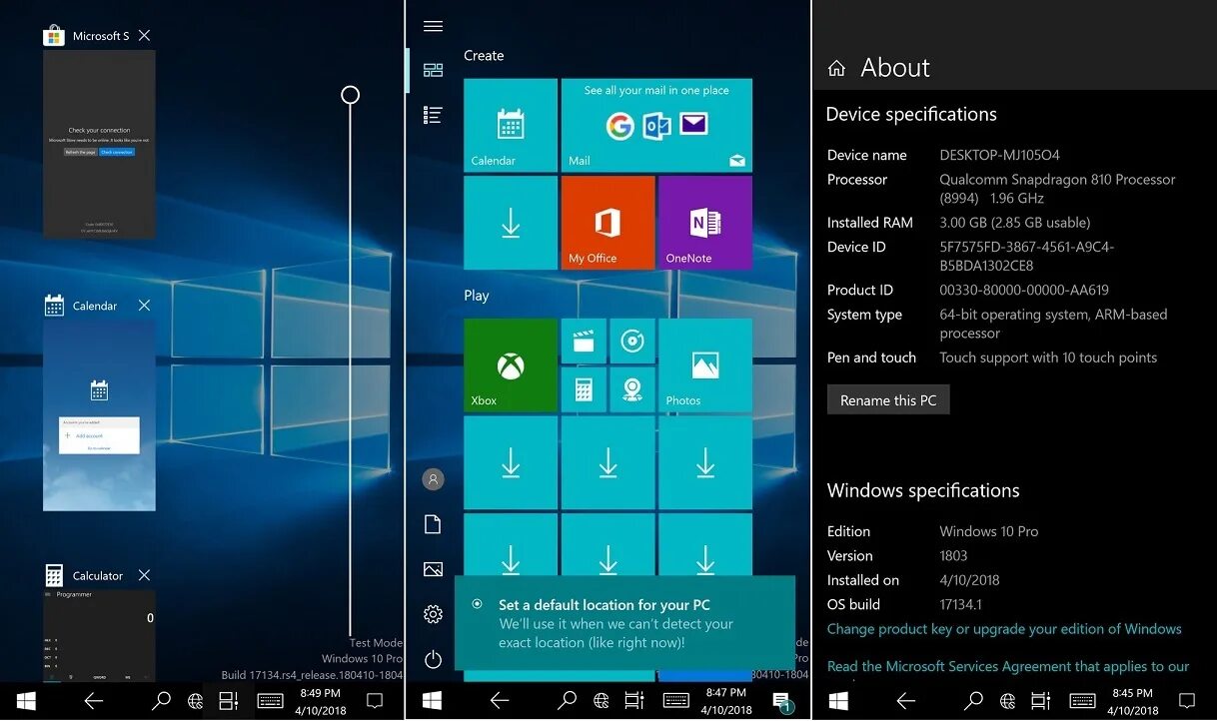The width and height of the screenshot is (1217, 721).
Task: Close the Calendar task view card
Action: pos(144,306)
